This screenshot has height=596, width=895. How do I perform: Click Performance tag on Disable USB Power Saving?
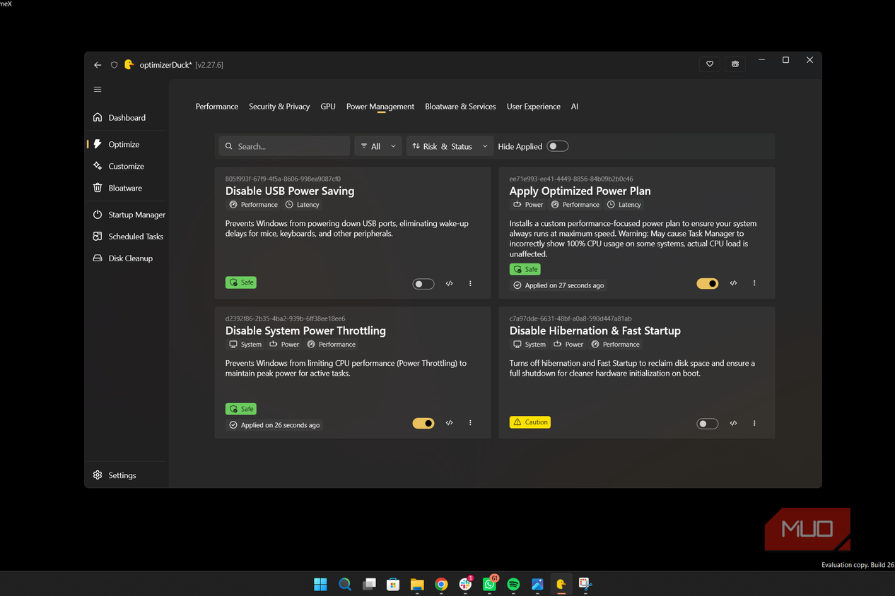tap(253, 205)
